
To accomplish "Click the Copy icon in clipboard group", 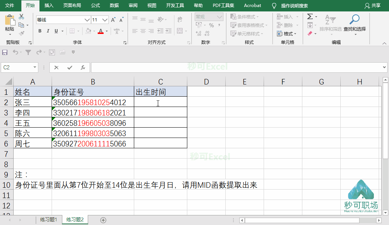I will [21, 25].
